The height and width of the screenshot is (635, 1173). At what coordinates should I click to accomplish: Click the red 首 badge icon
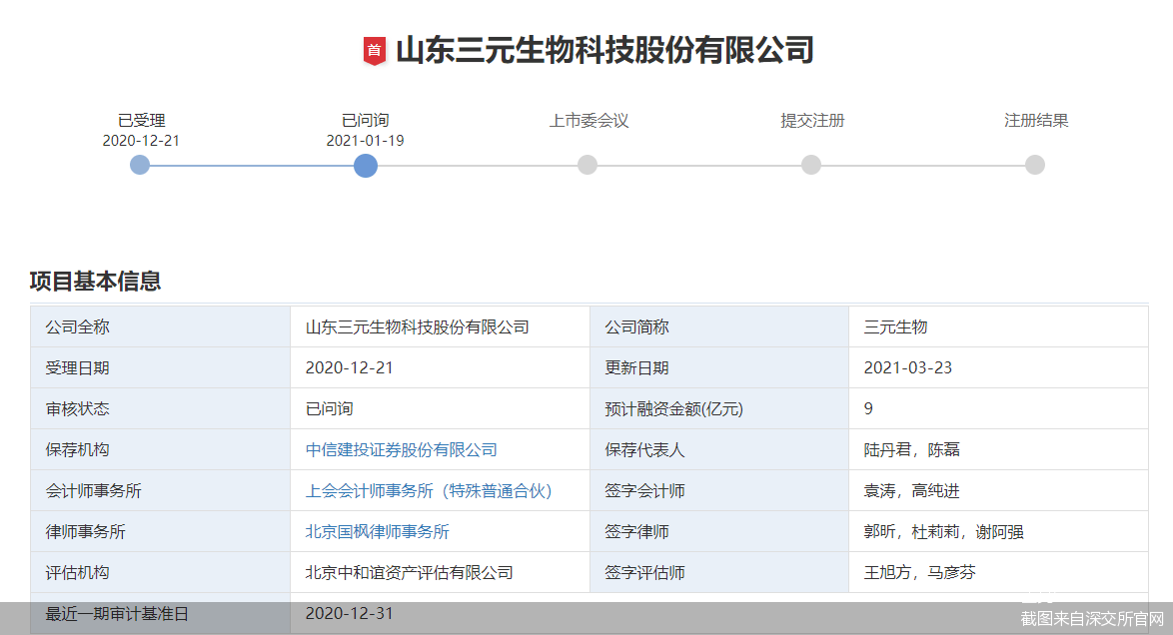click(x=374, y=51)
